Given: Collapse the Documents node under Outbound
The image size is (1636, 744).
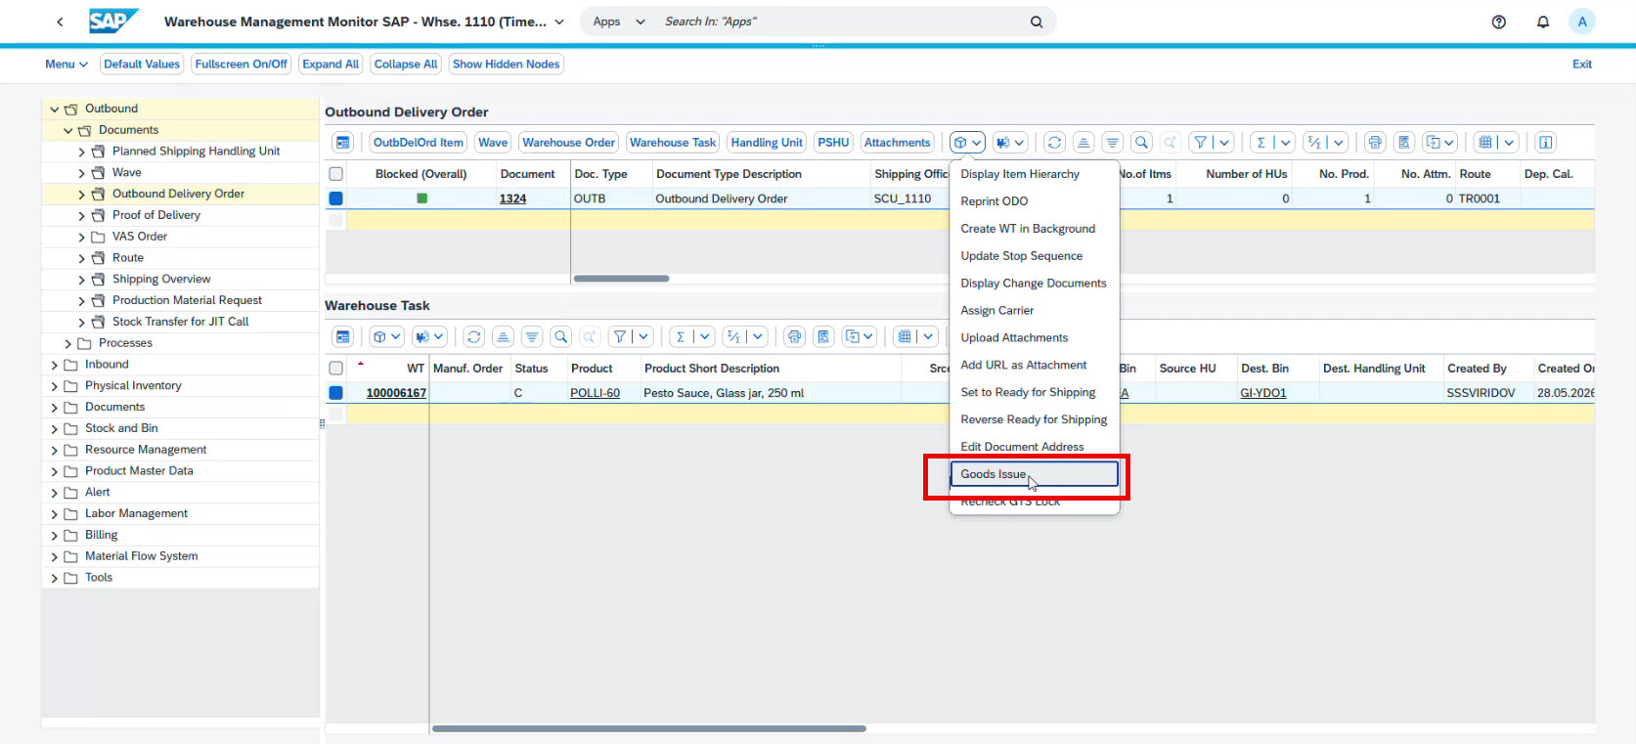Looking at the screenshot, I should 68,130.
